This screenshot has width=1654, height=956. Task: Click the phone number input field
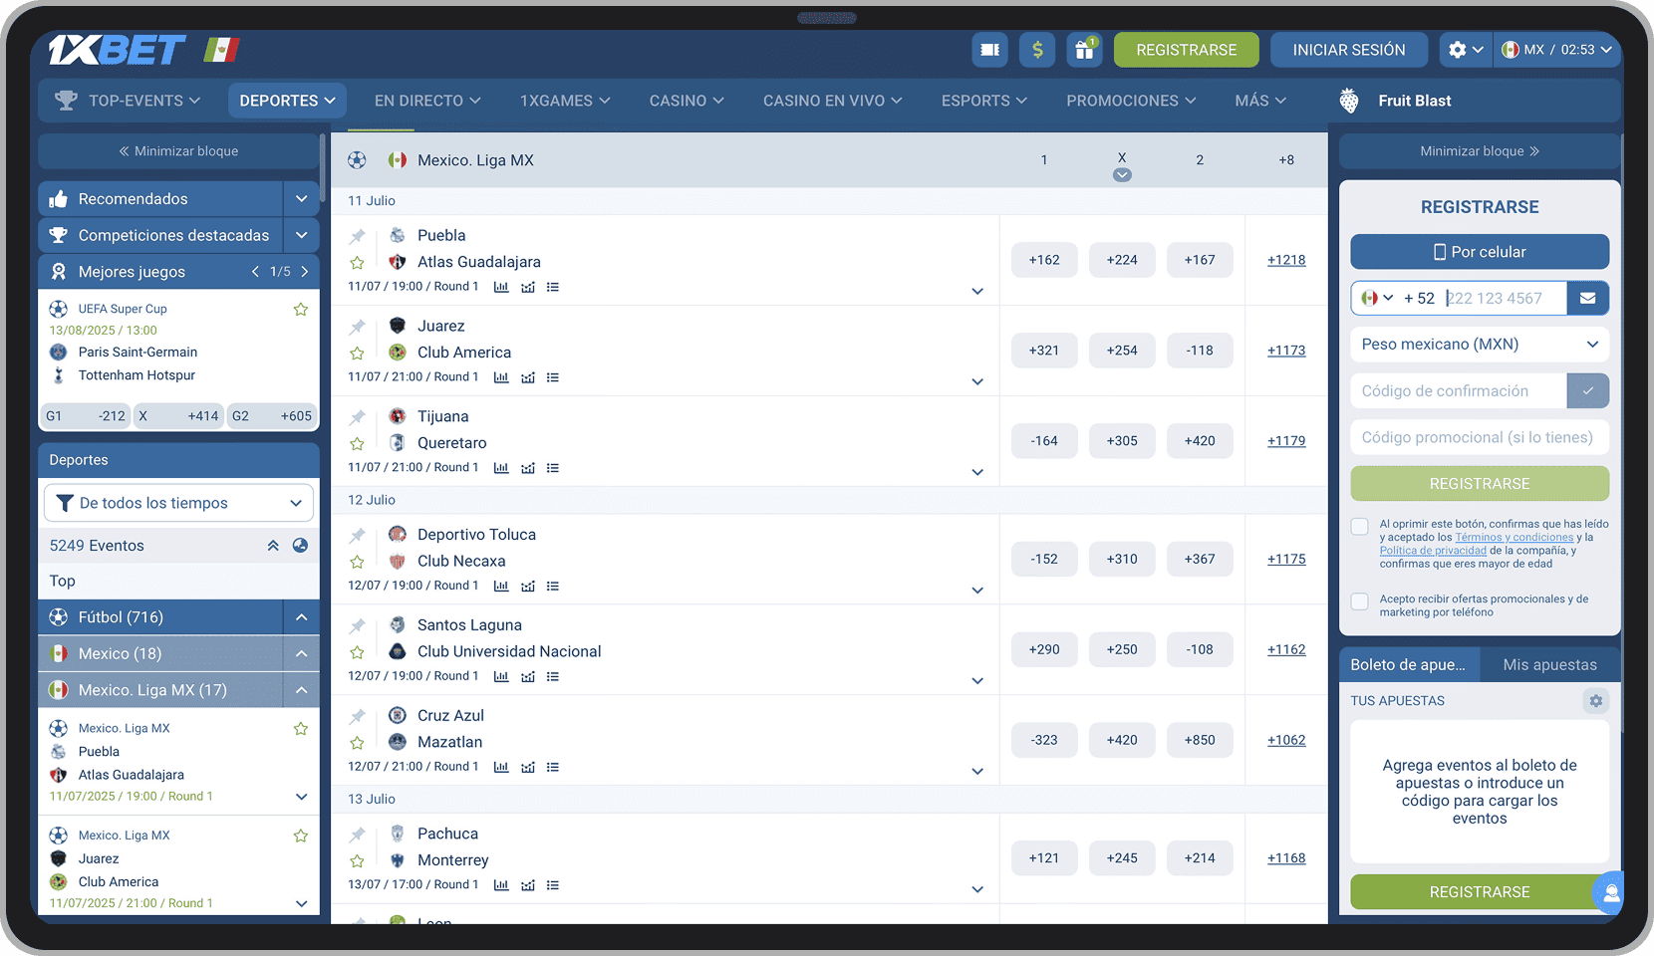(x=1504, y=298)
